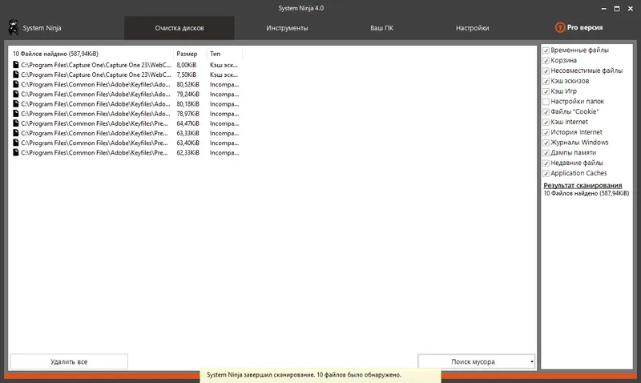Viewport: 641px width, 383px height.
Task: Uncheck the Временные файлы checkbox
Action: tap(546, 50)
